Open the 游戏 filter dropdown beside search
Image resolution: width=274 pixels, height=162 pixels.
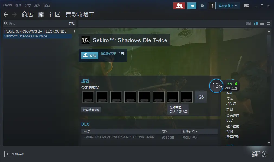[x=72, y=24]
